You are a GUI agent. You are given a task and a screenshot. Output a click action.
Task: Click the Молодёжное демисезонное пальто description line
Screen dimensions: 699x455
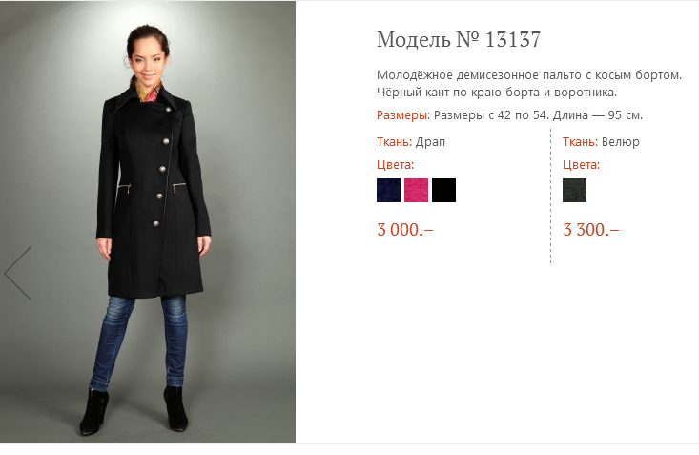pos(529,74)
